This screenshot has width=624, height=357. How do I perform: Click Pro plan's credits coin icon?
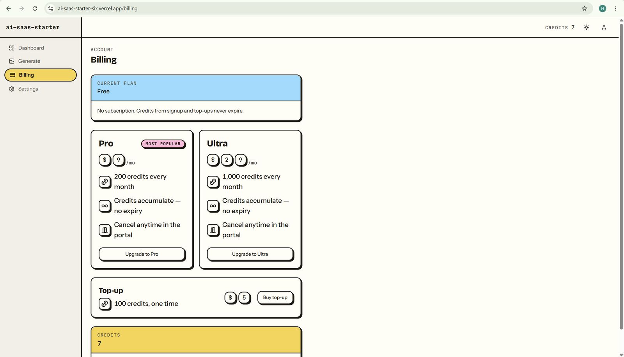tap(105, 182)
